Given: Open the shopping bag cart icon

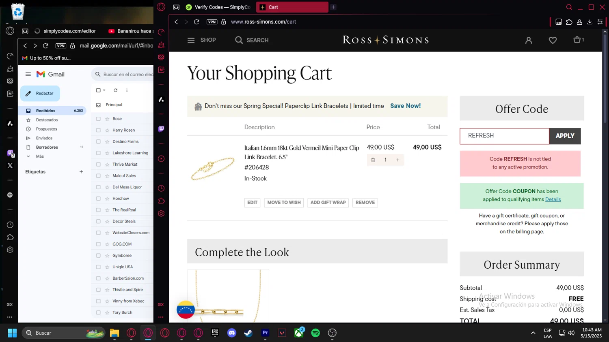Looking at the screenshot, I should (x=579, y=40).
